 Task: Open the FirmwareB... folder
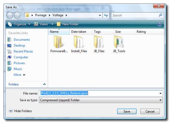click(59, 44)
